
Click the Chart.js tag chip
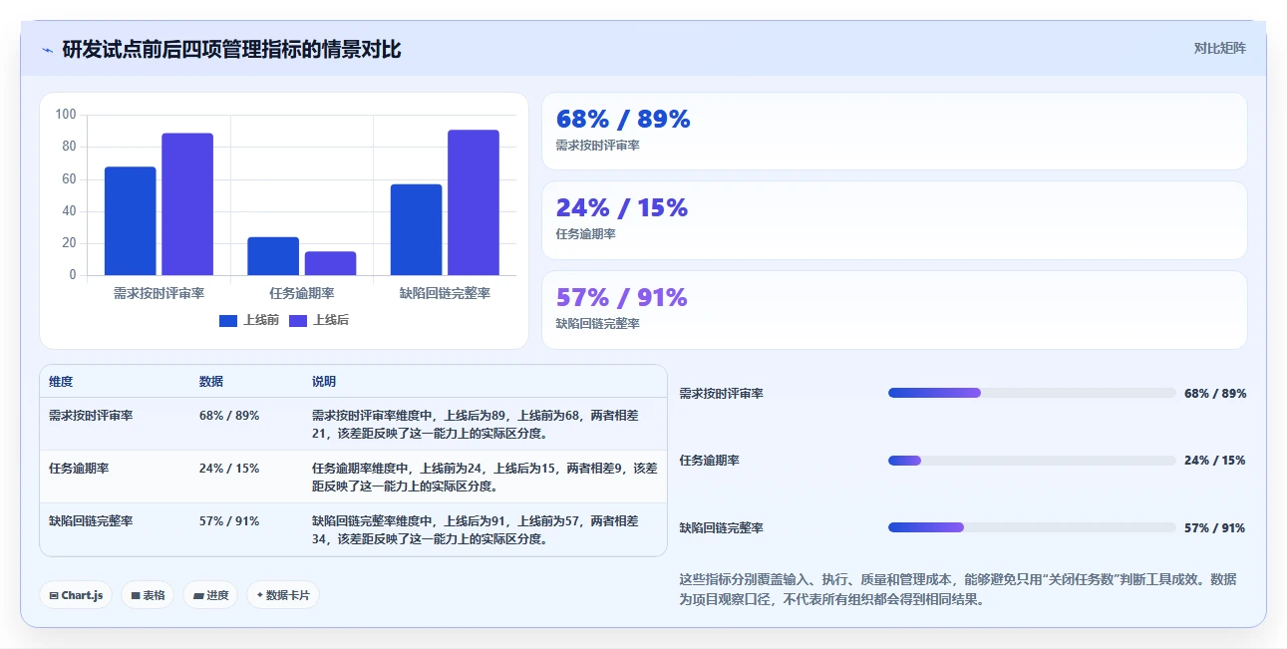coord(77,595)
